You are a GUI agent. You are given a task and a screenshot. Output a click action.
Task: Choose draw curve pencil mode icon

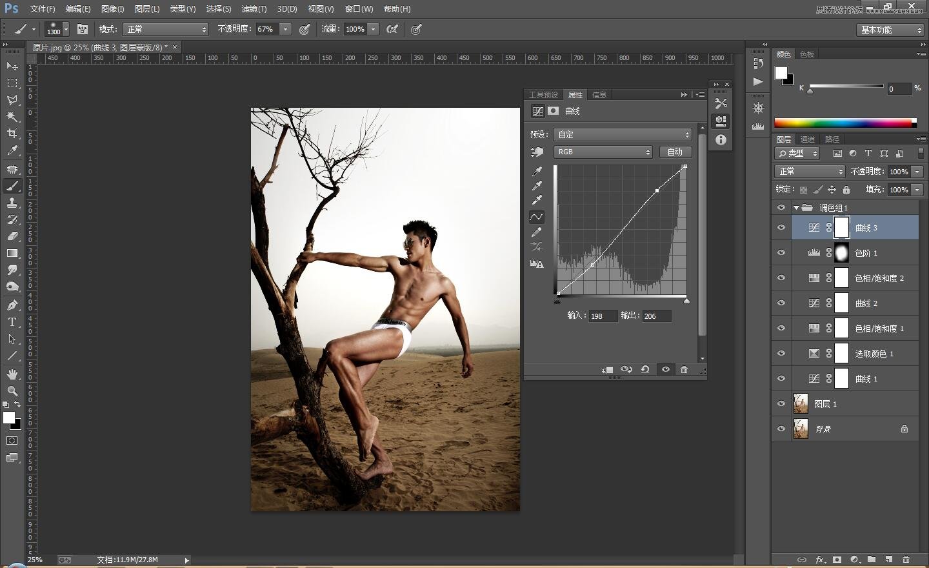click(x=537, y=232)
